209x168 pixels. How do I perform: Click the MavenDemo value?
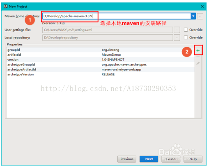pyautogui.click(x=111, y=54)
